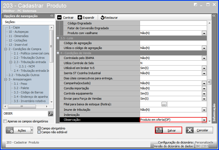Select 1 - Capa section
Screen dimensions: 219x150
pyautogui.click(x=14, y=27)
